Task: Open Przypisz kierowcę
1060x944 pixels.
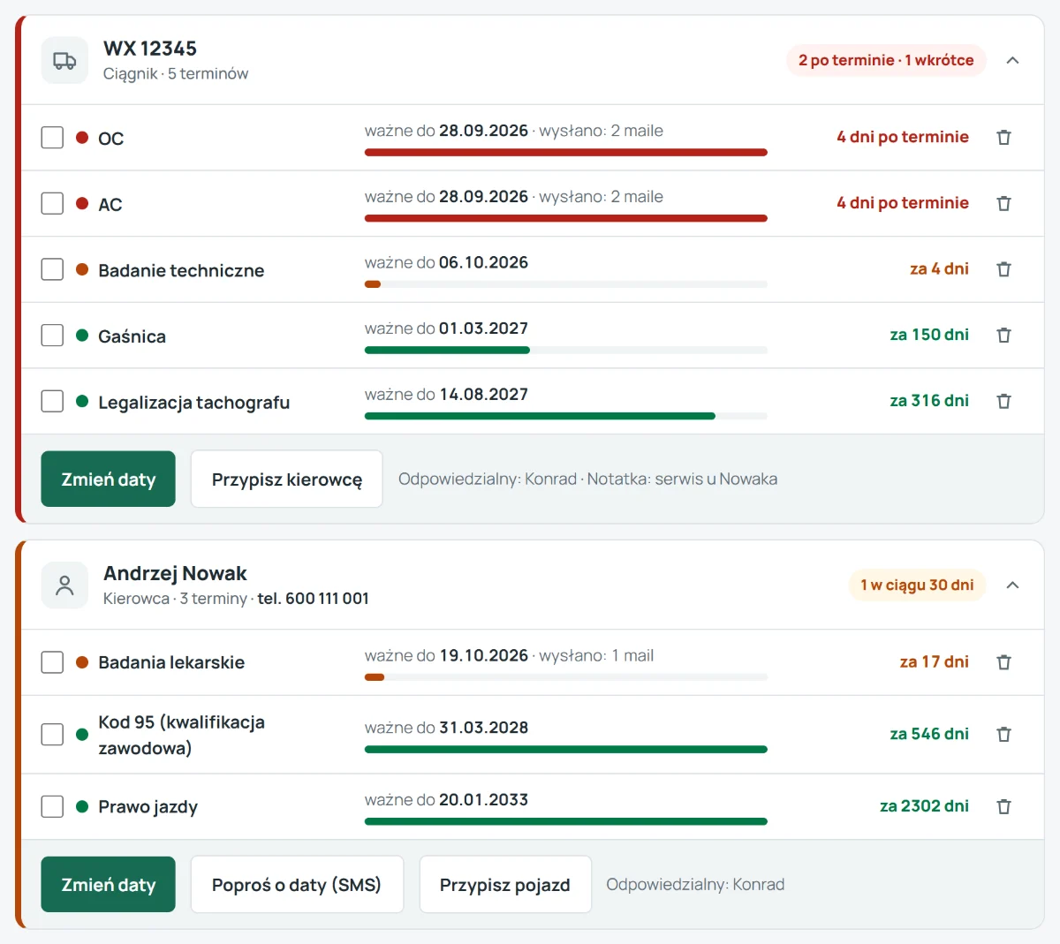Action: [287, 480]
